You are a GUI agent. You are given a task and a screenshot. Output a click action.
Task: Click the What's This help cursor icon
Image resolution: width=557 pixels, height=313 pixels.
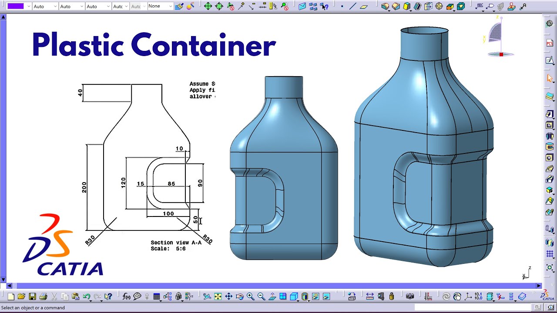point(108,296)
